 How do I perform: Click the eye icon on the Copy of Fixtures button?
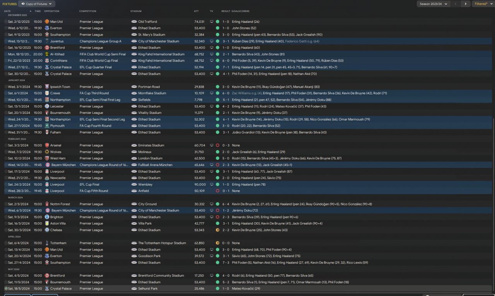point(23,4)
